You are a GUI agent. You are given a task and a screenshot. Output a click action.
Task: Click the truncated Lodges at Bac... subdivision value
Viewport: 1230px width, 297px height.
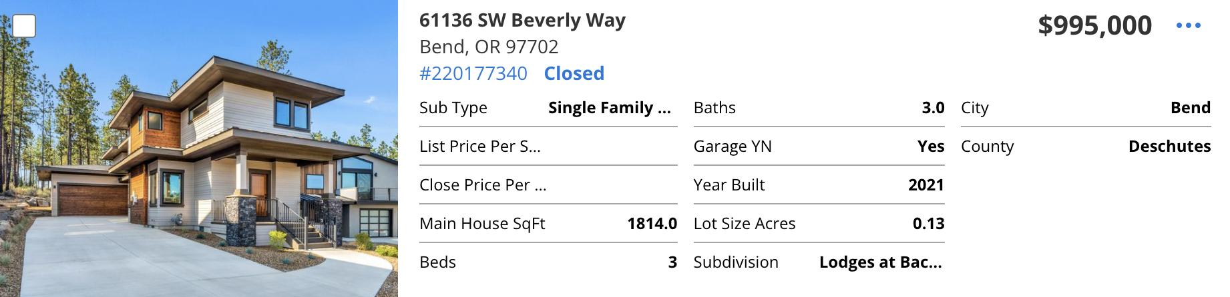pyautogui.click(x=881, y=262)
